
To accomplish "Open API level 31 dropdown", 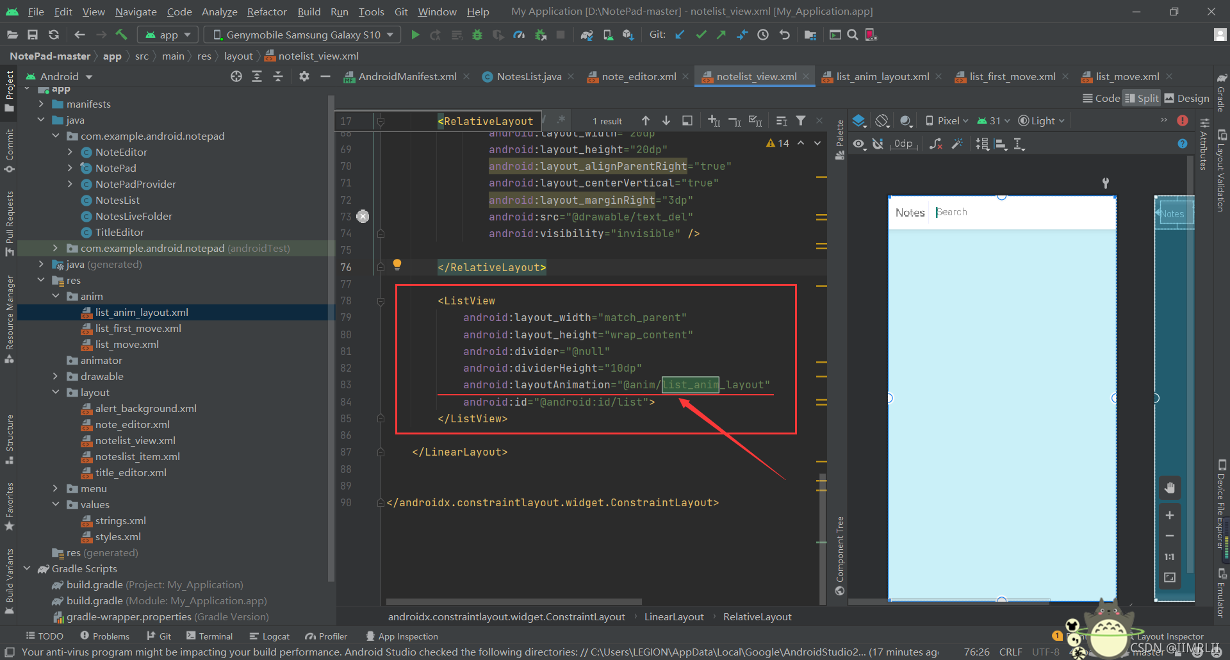I will pos(993,120).
